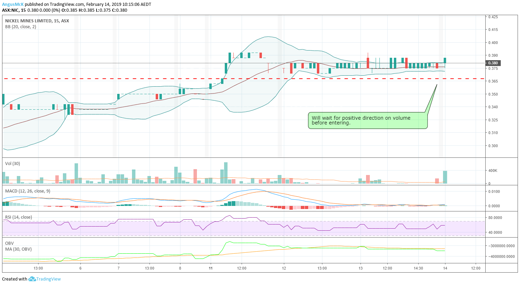Click the O:0.385 H:0.385 L:0.375 C:0.380 values
Viewport: 520px width, 285px height.
[x=95, y=10]
